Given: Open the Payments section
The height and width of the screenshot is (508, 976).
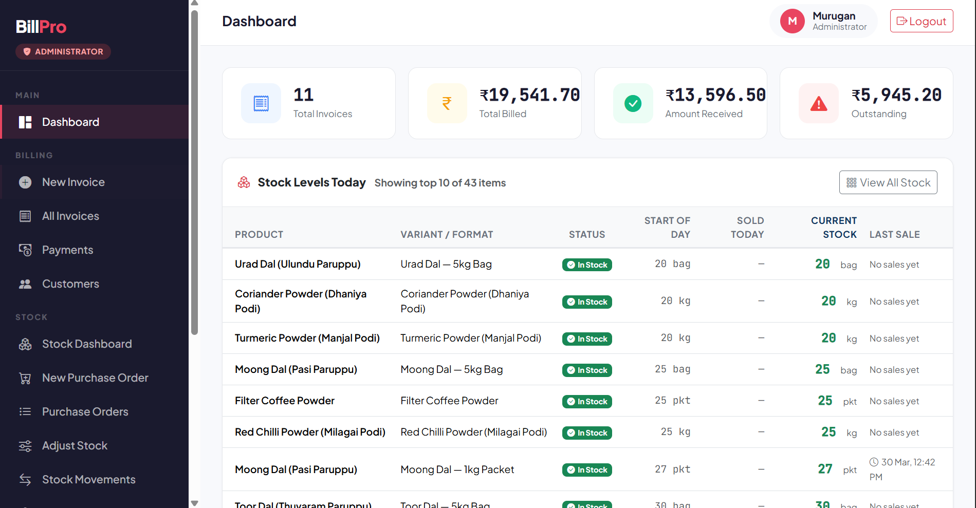Looking at the screenshot, I should [95, 250].
